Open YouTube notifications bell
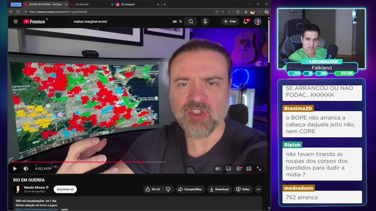 (246, 21)
